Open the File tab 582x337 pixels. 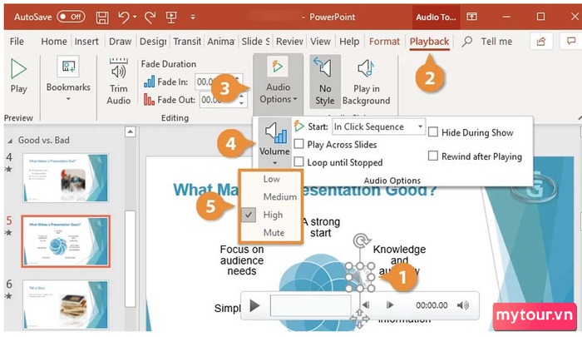pyautogui.click(x=17, y=42)
